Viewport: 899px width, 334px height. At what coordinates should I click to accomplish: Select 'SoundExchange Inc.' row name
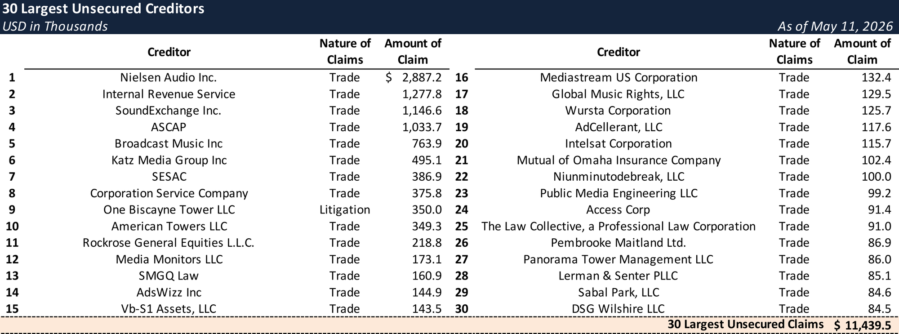[x=169, y=111]
